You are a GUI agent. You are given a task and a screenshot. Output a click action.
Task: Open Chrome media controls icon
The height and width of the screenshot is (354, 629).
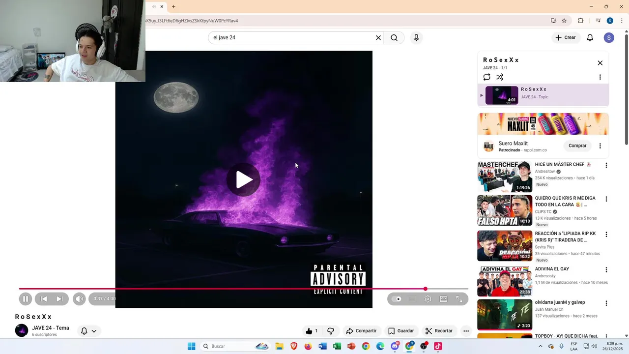click(598, 21)
